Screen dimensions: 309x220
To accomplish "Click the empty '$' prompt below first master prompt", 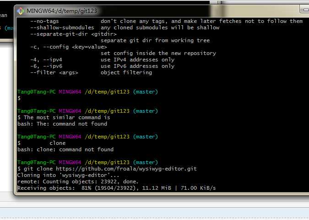I will pos(19,98).
